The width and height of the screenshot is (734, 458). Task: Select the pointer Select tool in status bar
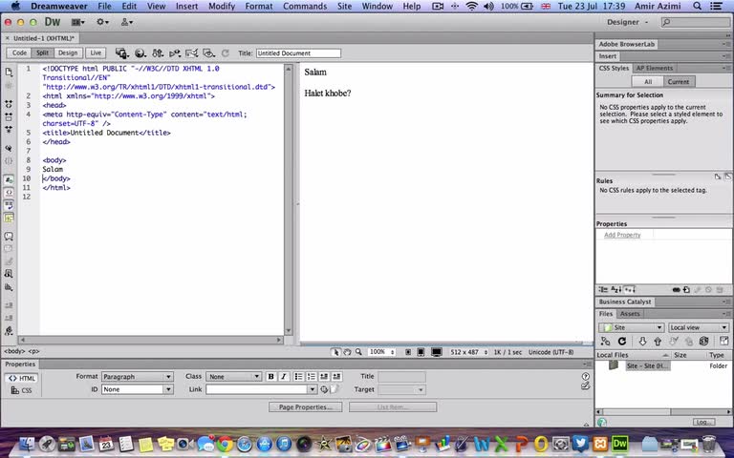pos(335,352)
